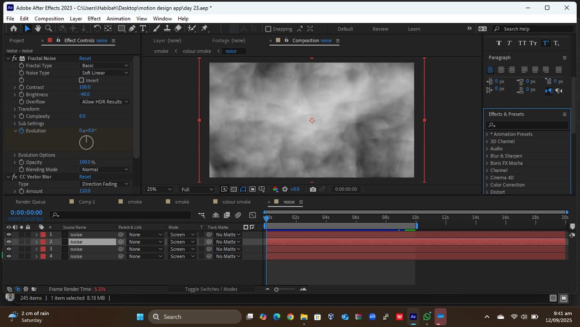
Task: Enable motion blur switch in timeline
Action: pyautogui.click(x=238, y=215)
